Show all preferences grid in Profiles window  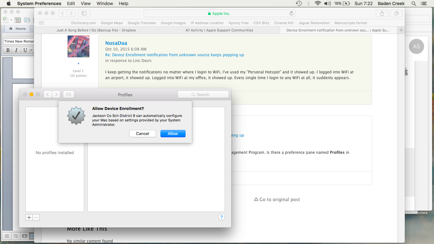(69, 94)
